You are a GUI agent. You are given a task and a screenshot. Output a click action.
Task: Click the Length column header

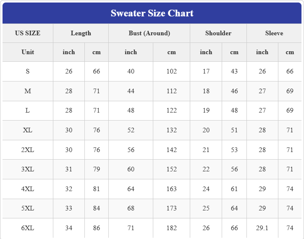tap(81, 33)
